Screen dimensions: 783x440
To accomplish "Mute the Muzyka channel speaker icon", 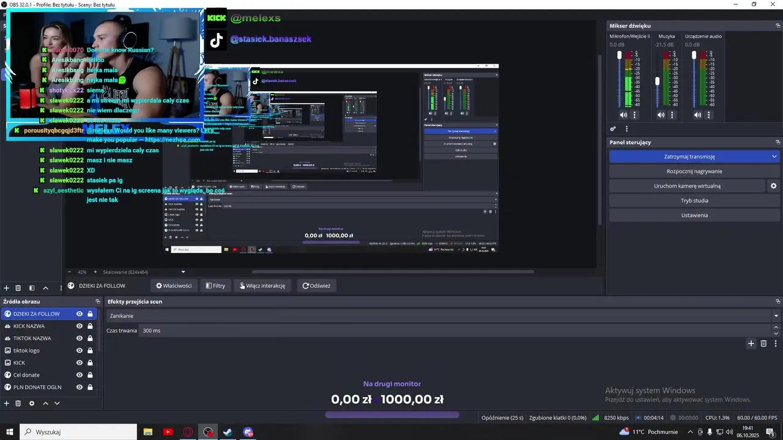I will point(661,115).
